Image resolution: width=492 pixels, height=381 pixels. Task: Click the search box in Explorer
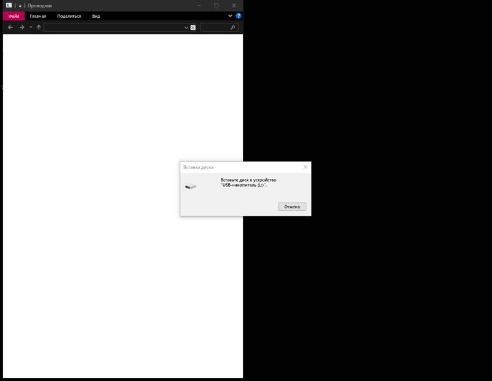[x=214, y=28]
